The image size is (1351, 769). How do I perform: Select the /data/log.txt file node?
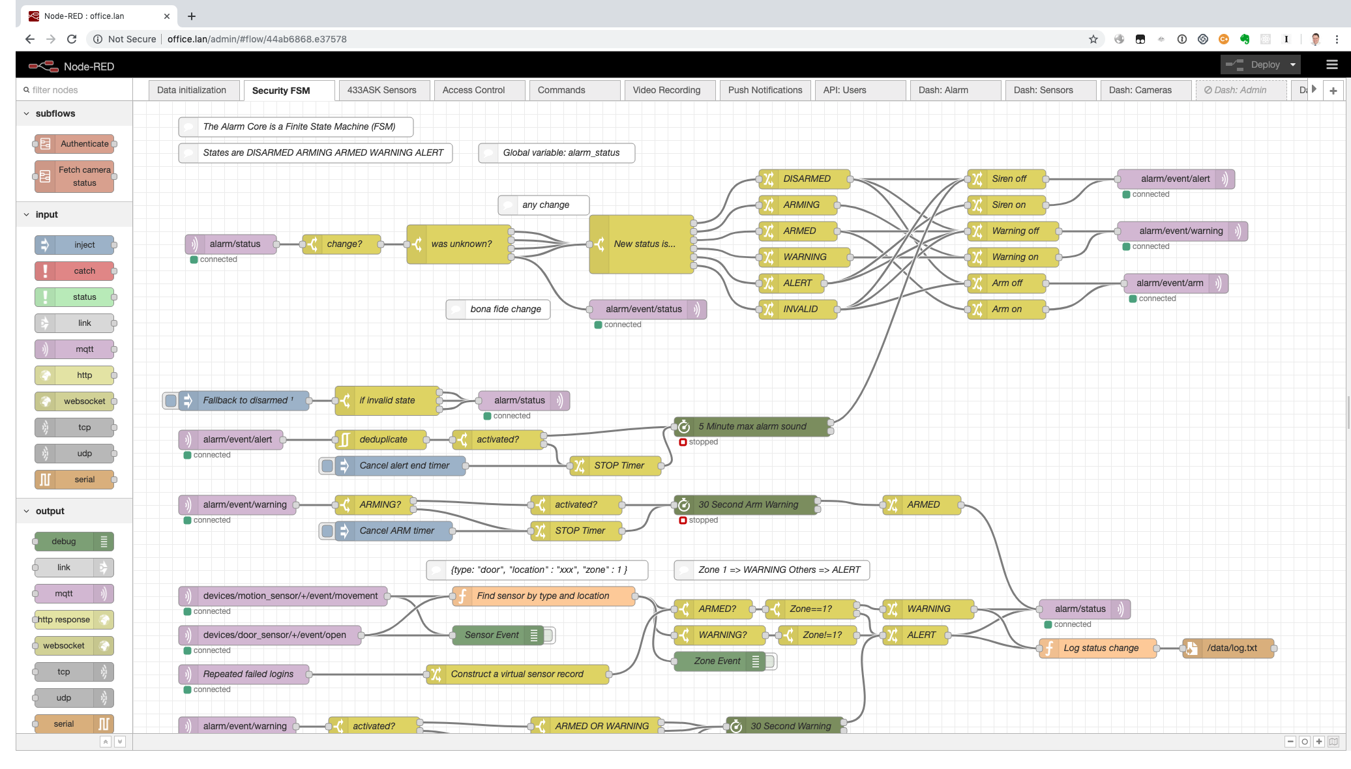point(1228,648)
